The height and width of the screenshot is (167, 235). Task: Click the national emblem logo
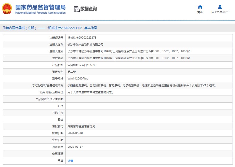click(x=7, y=9)
